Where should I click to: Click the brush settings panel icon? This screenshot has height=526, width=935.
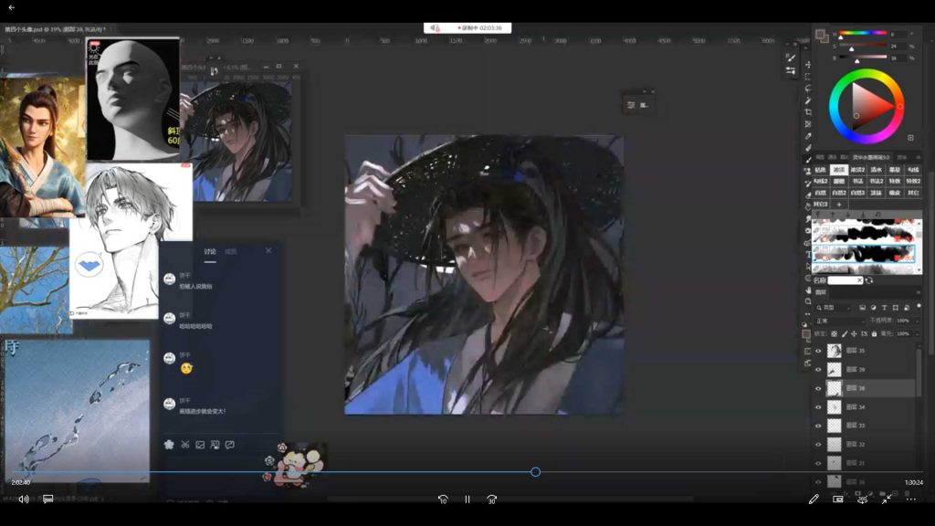pyautogui.click(x=791, y=58)
